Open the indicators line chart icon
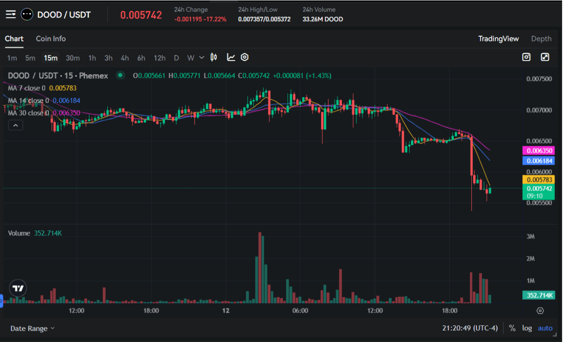563x342 pixels. (231, 57)
